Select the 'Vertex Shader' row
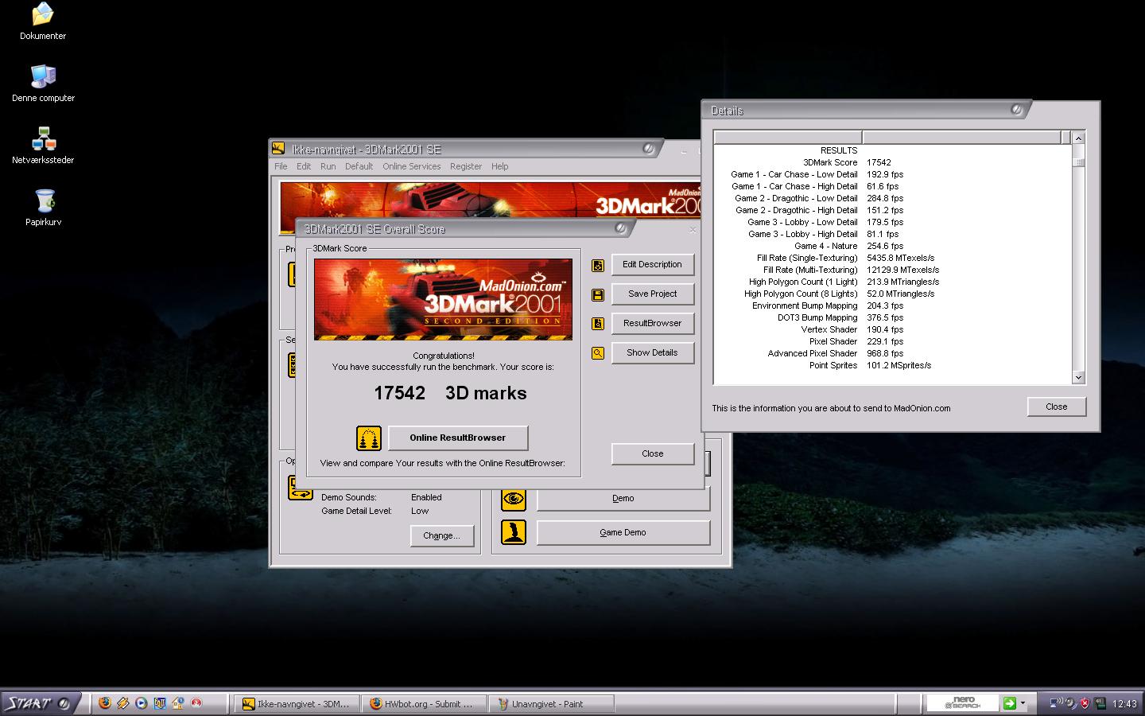The width and height of the screenshot is (1145, 716). pyautogui.click(x=892, y=329)
